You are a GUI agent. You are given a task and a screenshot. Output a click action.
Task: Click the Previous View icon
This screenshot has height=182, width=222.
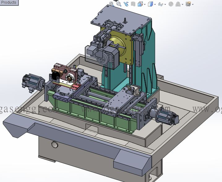click(x=126, y=4)
